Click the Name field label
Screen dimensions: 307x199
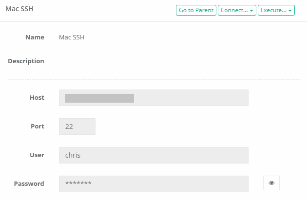[35, 37]
